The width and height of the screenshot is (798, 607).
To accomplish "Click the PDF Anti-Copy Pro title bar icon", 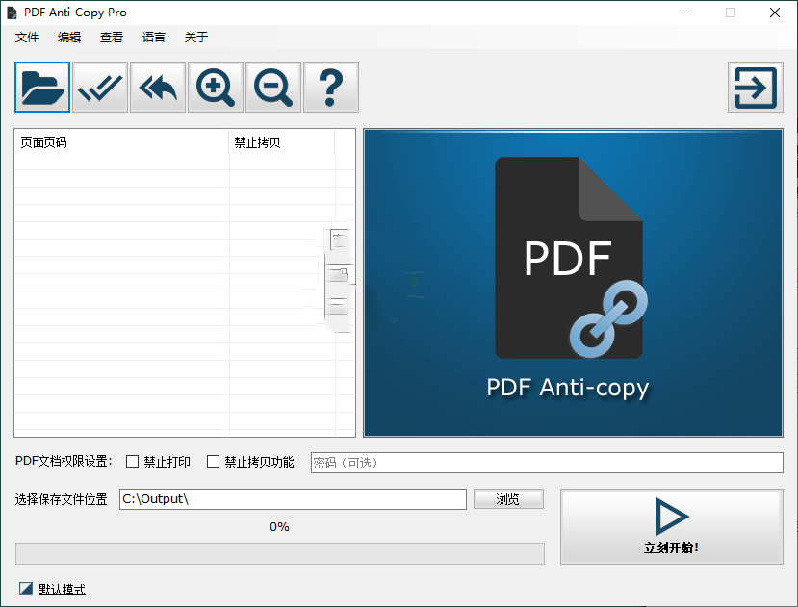I will (x=12, y=13).
